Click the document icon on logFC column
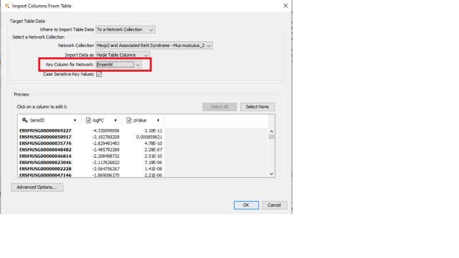459x258 pixels. (88, 120)
